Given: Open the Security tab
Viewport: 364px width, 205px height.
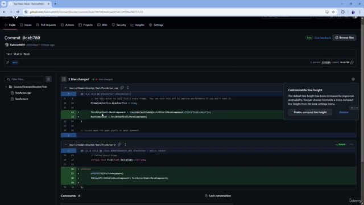Looking at the screenshot, I should click(119, 25).
